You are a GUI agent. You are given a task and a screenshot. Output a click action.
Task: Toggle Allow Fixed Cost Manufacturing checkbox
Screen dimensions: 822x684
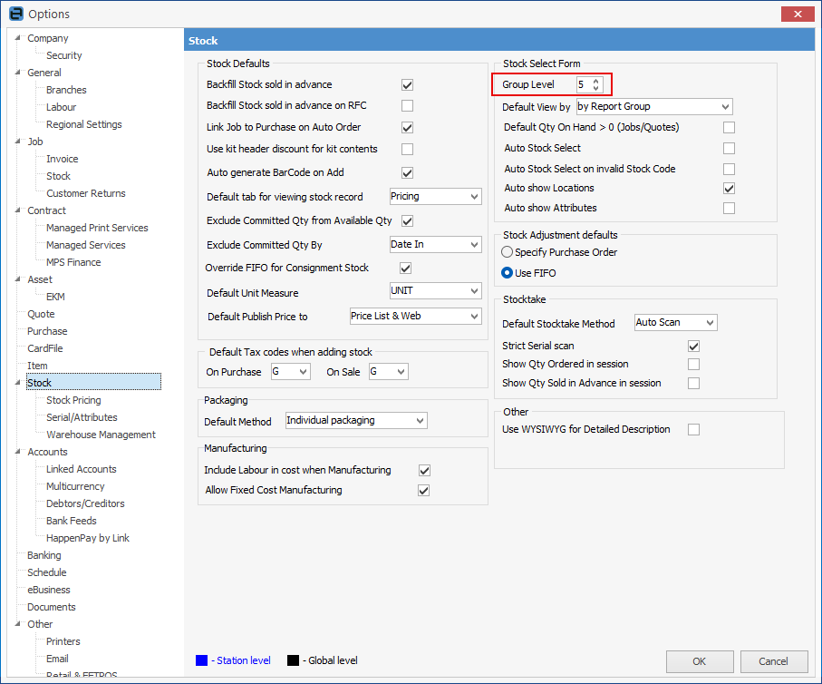423,490
